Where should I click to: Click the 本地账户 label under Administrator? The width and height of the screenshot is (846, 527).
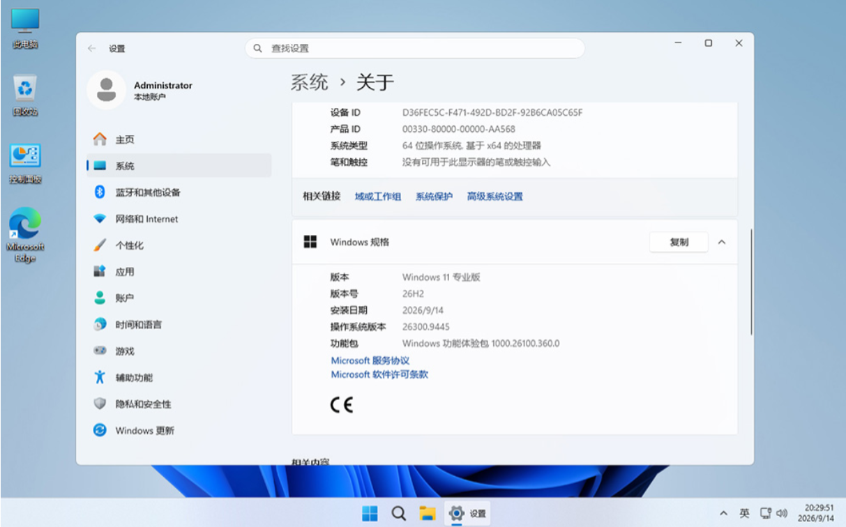click(150, 98)
